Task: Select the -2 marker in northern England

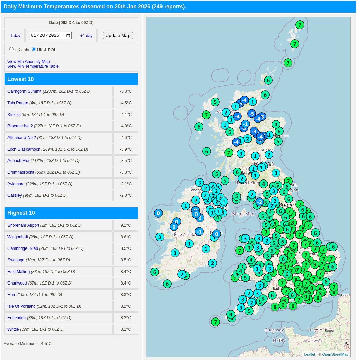Action: click(260, 202)
